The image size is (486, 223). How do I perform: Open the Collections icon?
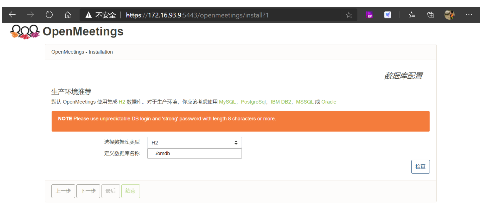430,15
